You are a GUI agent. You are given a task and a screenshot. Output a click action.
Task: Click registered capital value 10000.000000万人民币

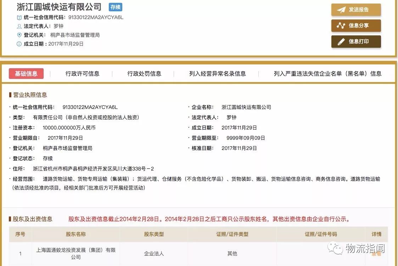pos(69,128)
